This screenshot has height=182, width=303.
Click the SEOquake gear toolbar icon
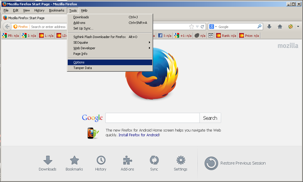290,27
